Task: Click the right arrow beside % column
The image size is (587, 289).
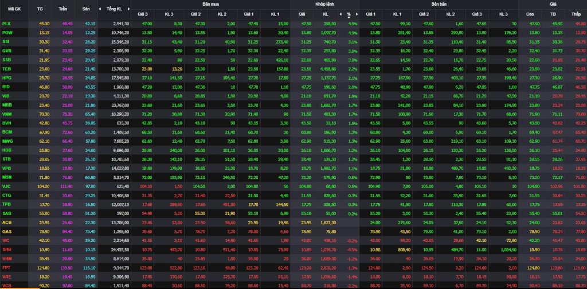Action: tap(357, 14)
